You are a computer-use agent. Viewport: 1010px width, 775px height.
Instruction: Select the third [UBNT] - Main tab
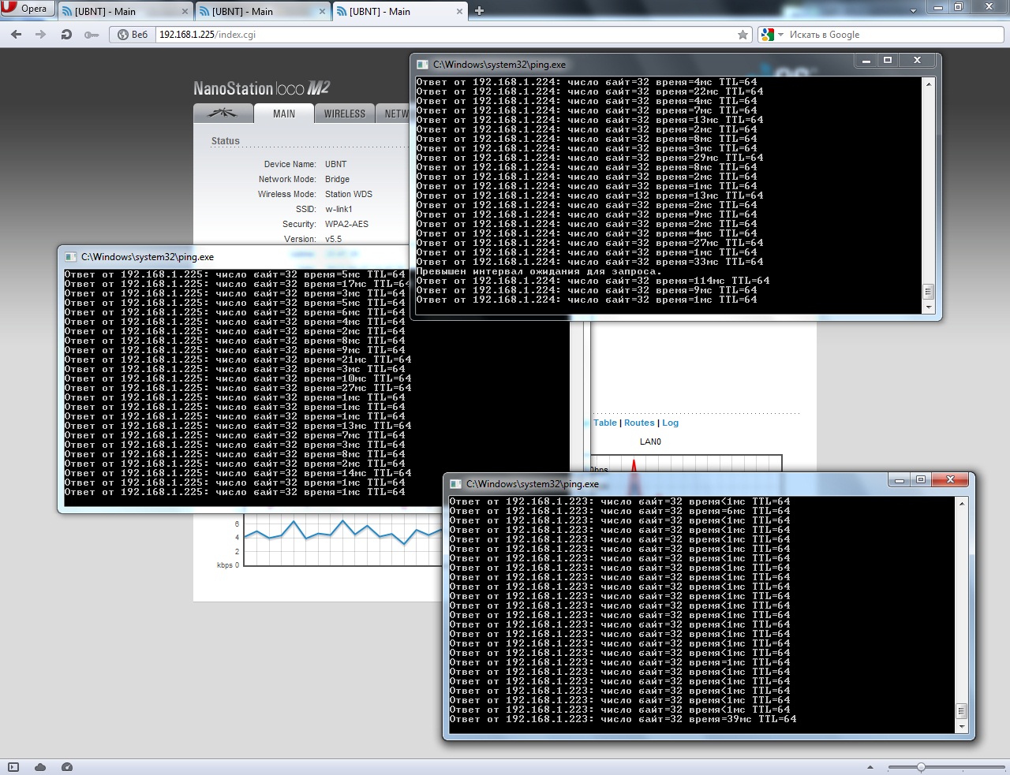pos(399,11)
